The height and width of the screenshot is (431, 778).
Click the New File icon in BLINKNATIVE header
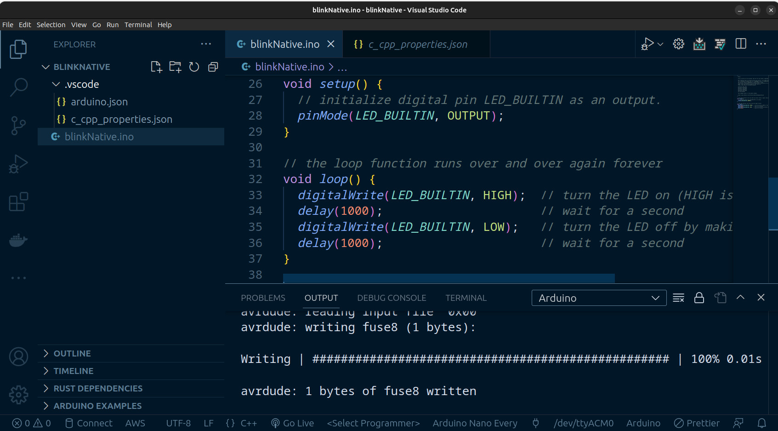pyautogui.click(x=156, y=67)
